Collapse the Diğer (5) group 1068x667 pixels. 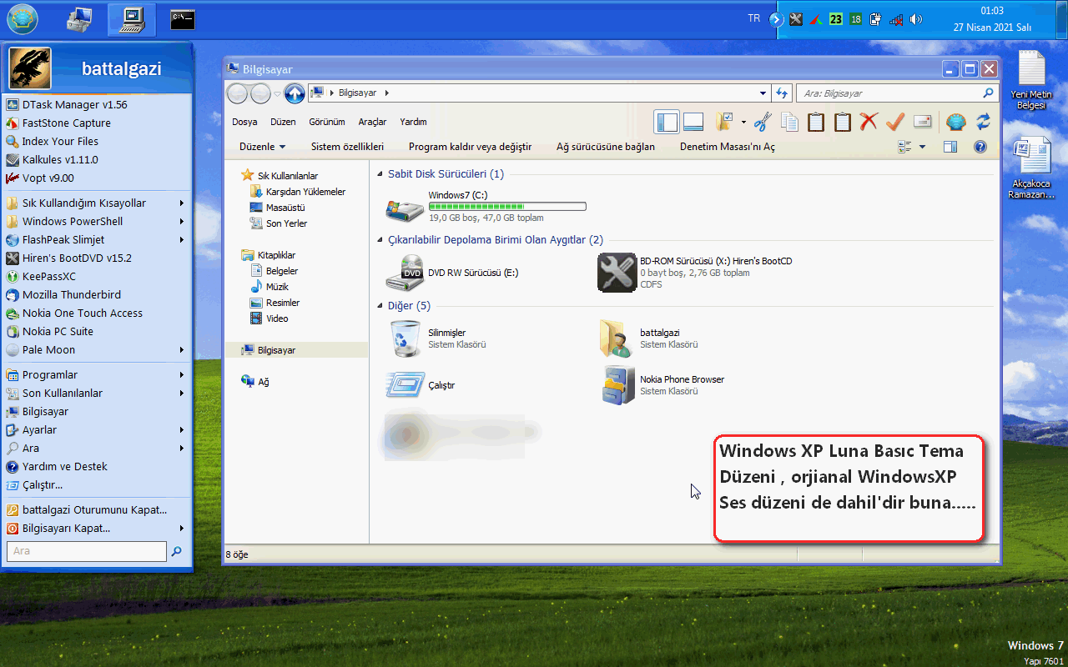click(380, 306)
